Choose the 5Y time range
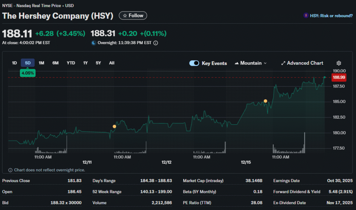Screen dimensions: 356x210 [x=98, y=63]
